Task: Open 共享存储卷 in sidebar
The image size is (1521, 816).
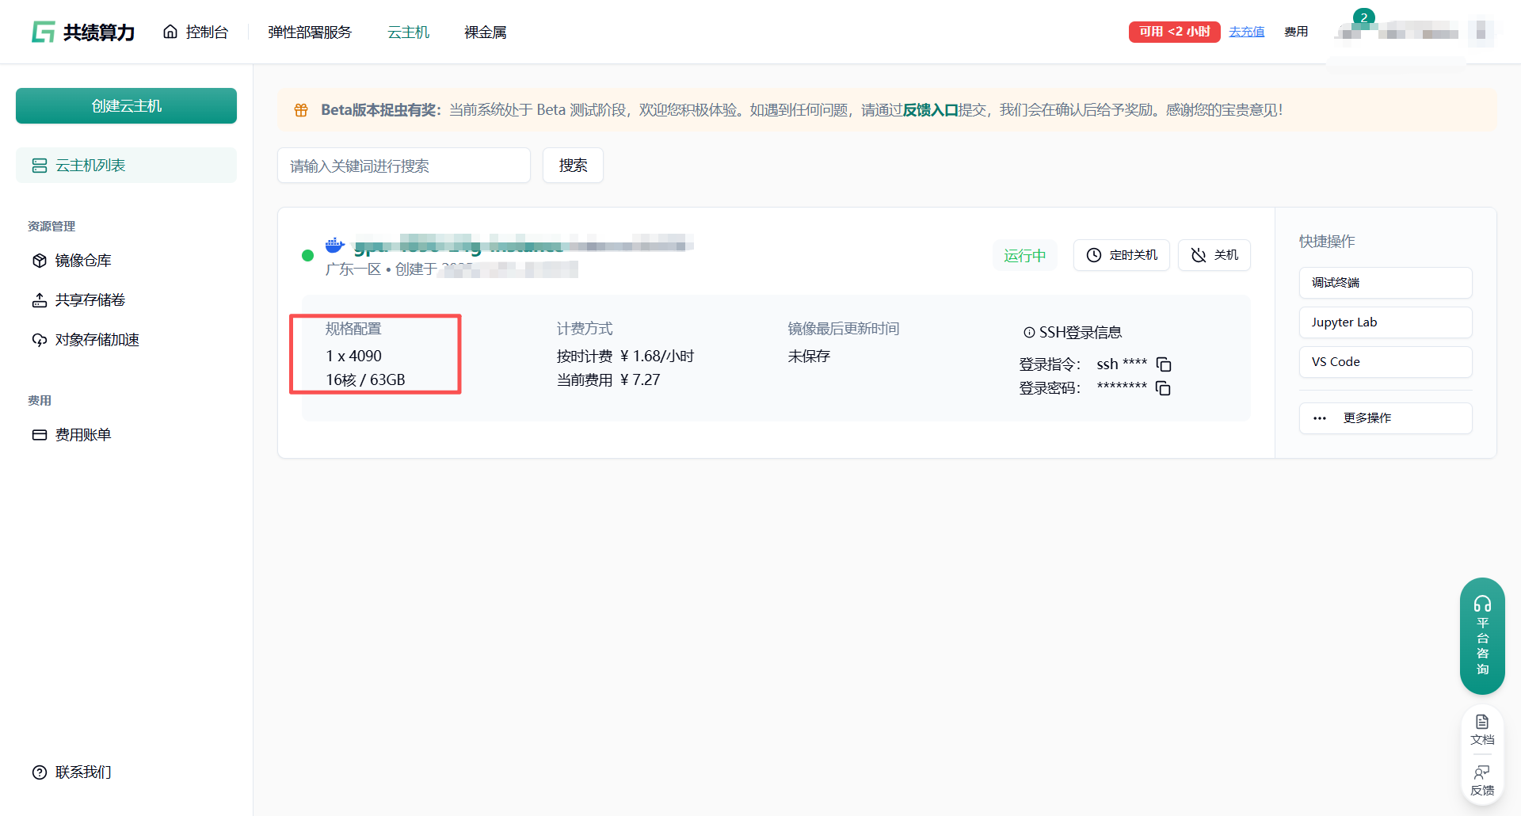Action: [78, 300]
